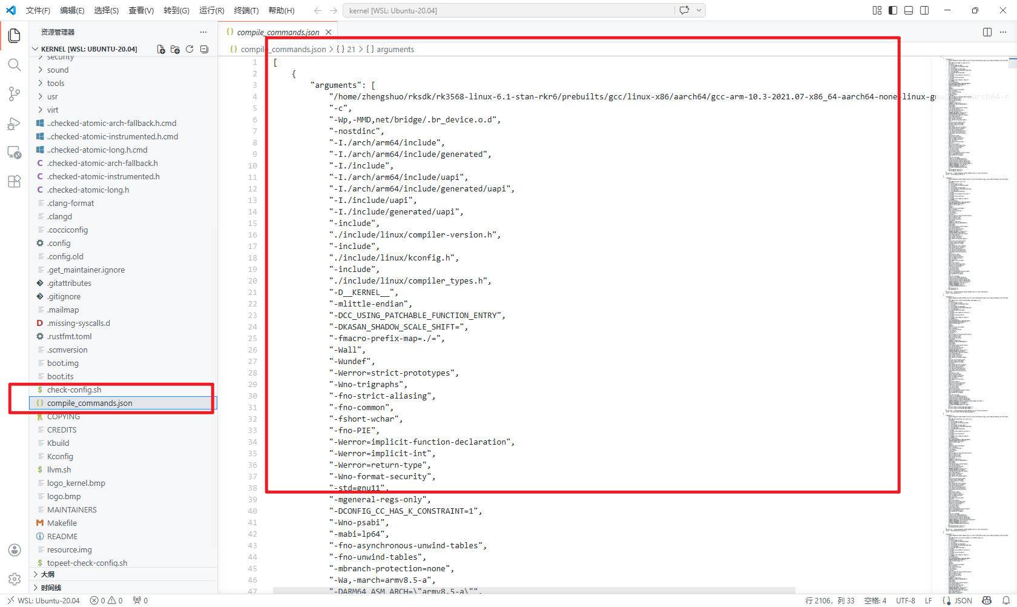Change indentation via 空格: 4
This screenshot has width=1017, height=607.
pos(875,600)
